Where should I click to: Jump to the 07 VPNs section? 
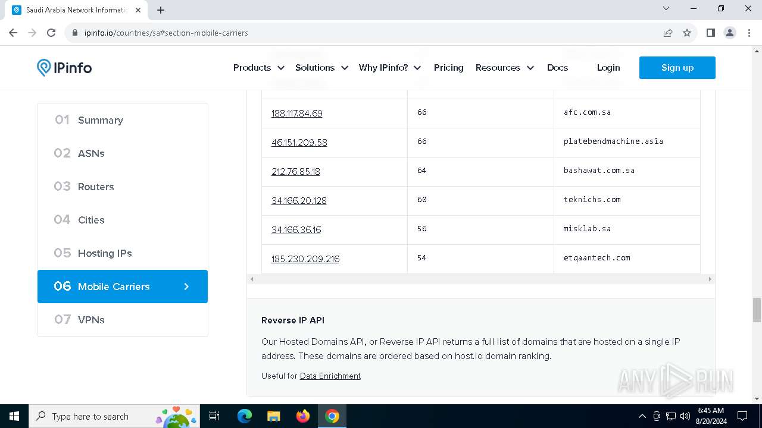(123, 320)
